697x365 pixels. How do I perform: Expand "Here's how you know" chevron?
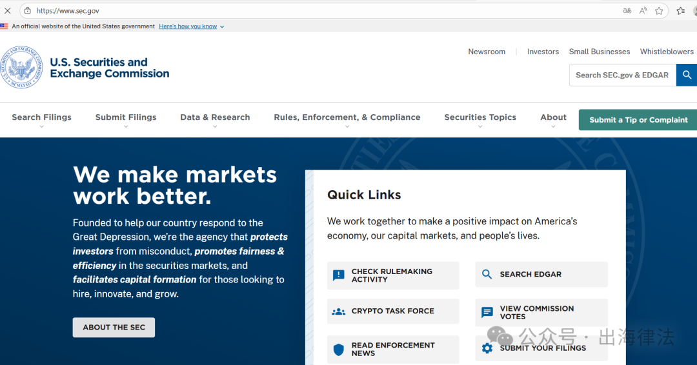(x=222, y=26)
